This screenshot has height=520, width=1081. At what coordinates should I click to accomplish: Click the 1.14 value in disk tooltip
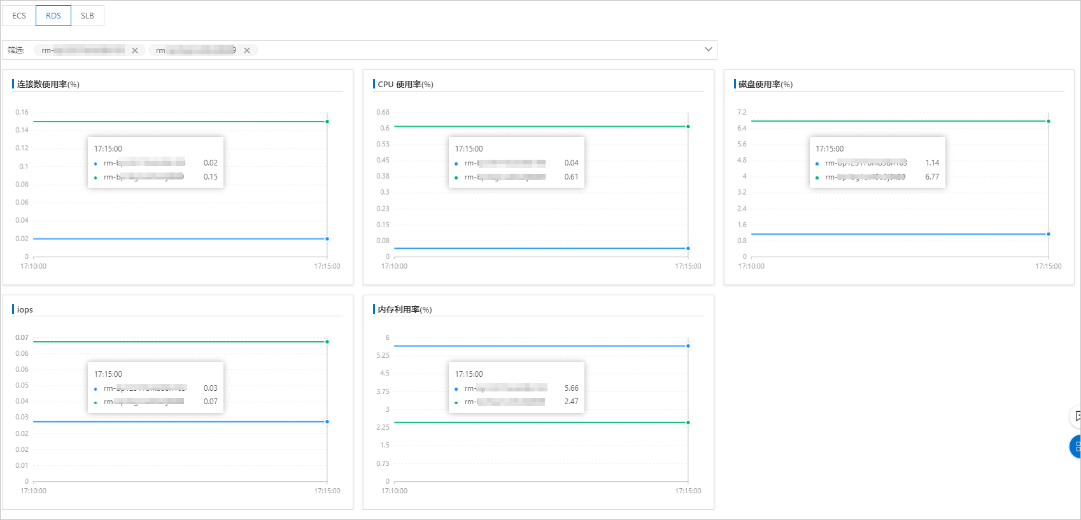pyautogui.click(x=933, y=163)
